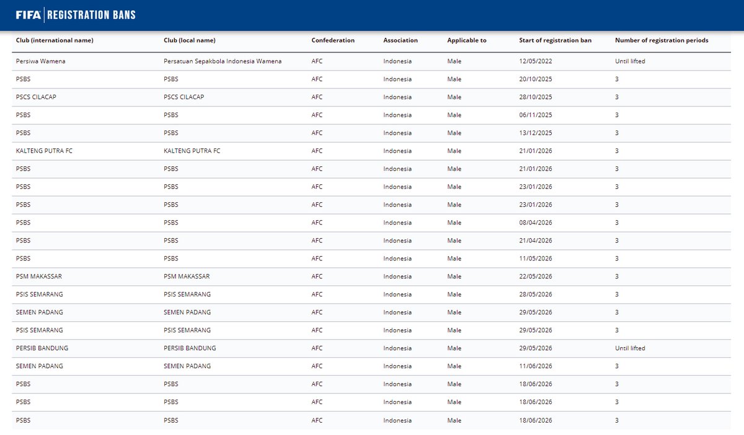Click the FIFA logo in the header

pyautogui.click(x=29, y=15)
